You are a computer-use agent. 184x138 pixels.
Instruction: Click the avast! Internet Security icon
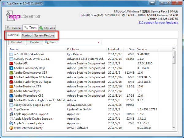tap(11, 128)
